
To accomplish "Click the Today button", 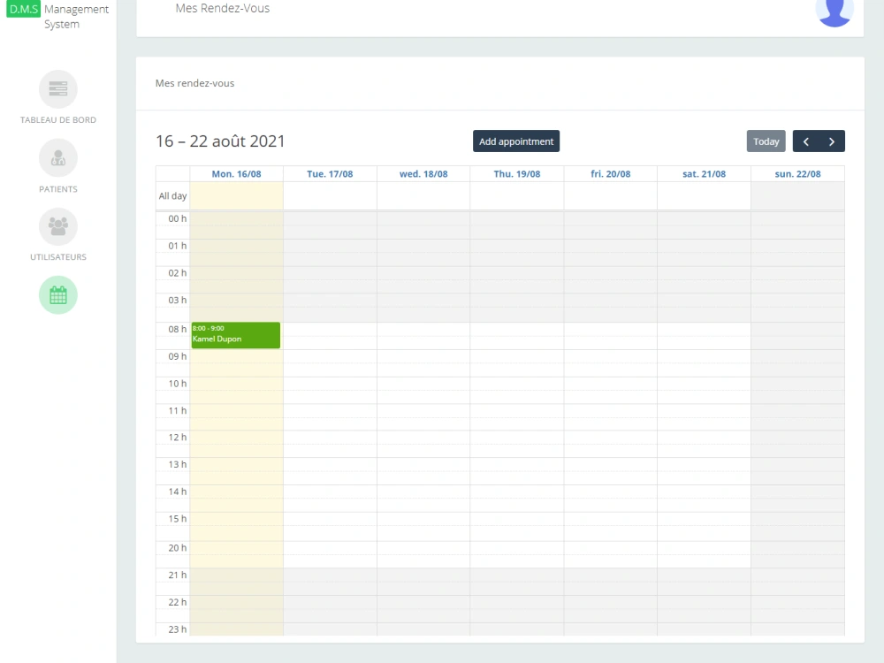I will (766, 141).
